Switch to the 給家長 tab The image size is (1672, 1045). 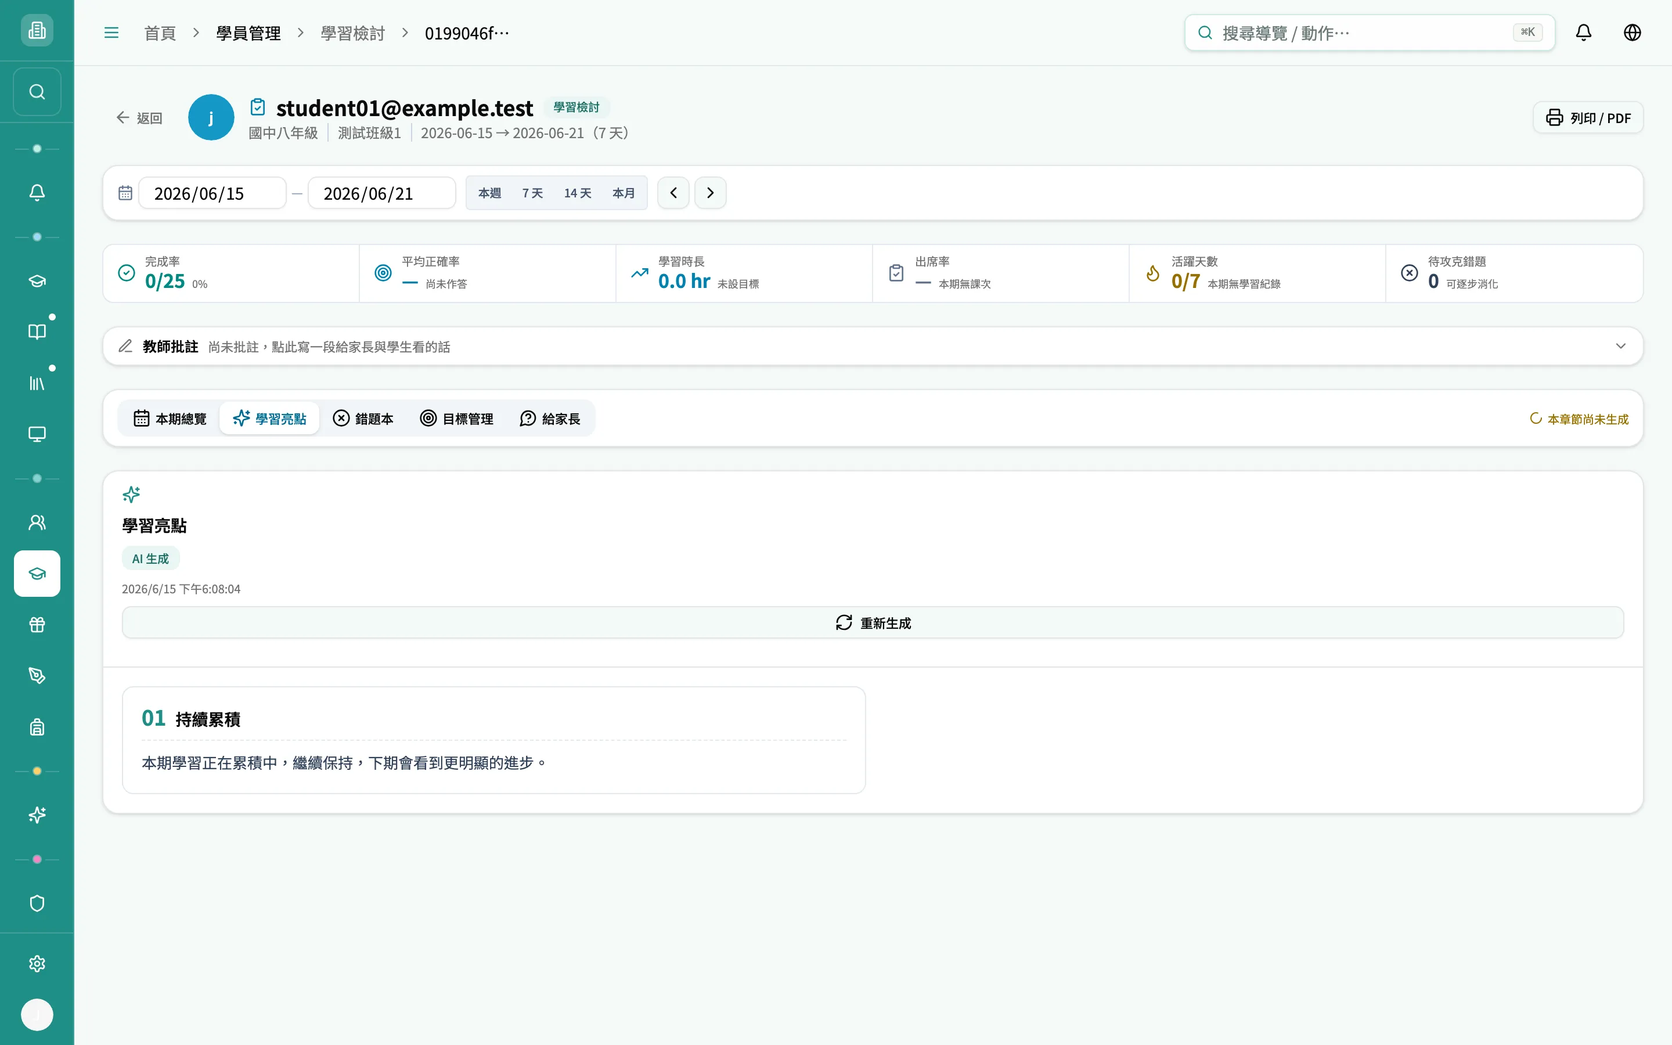(550, 419)
